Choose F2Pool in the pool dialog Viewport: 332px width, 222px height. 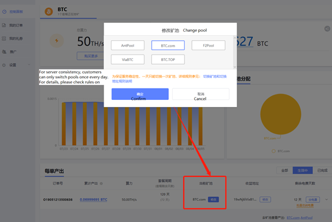click(x=209, y=45)
